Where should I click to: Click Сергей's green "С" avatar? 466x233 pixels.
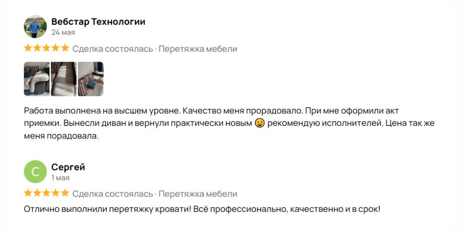35,171
